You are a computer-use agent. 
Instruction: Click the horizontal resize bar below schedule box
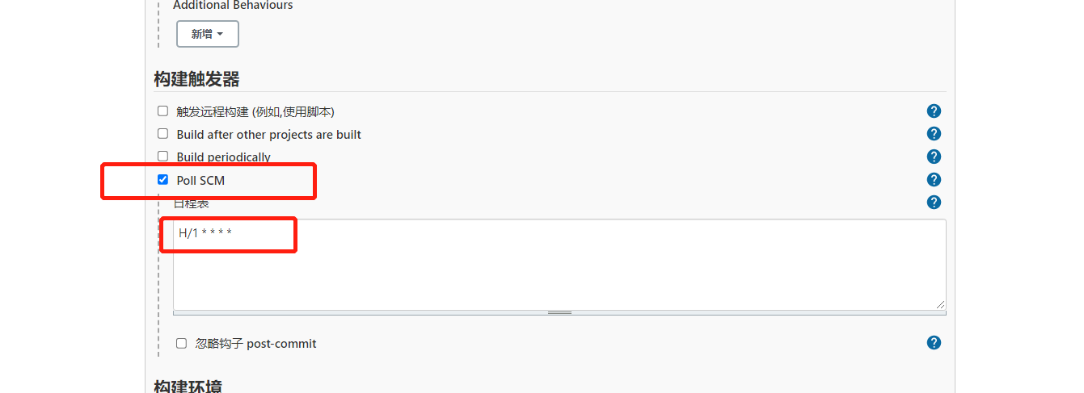pyautogui.click(x=559, y=312)
